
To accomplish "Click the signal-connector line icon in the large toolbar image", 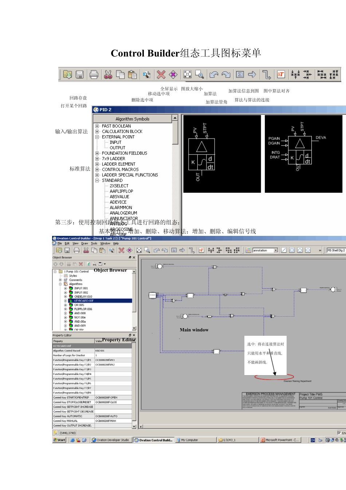I will click(x=267, y=75).
